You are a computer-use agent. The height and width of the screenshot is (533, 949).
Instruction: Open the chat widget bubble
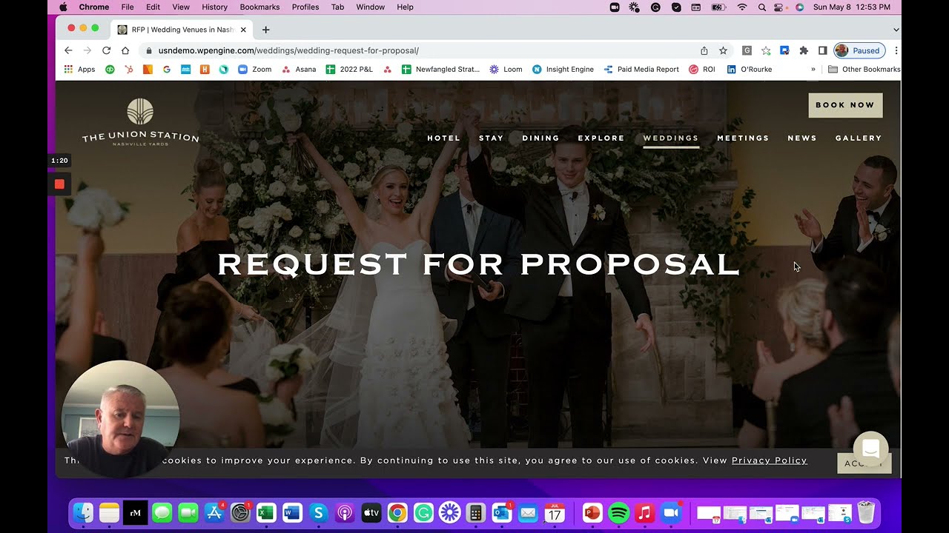click(x=870, y=449)
